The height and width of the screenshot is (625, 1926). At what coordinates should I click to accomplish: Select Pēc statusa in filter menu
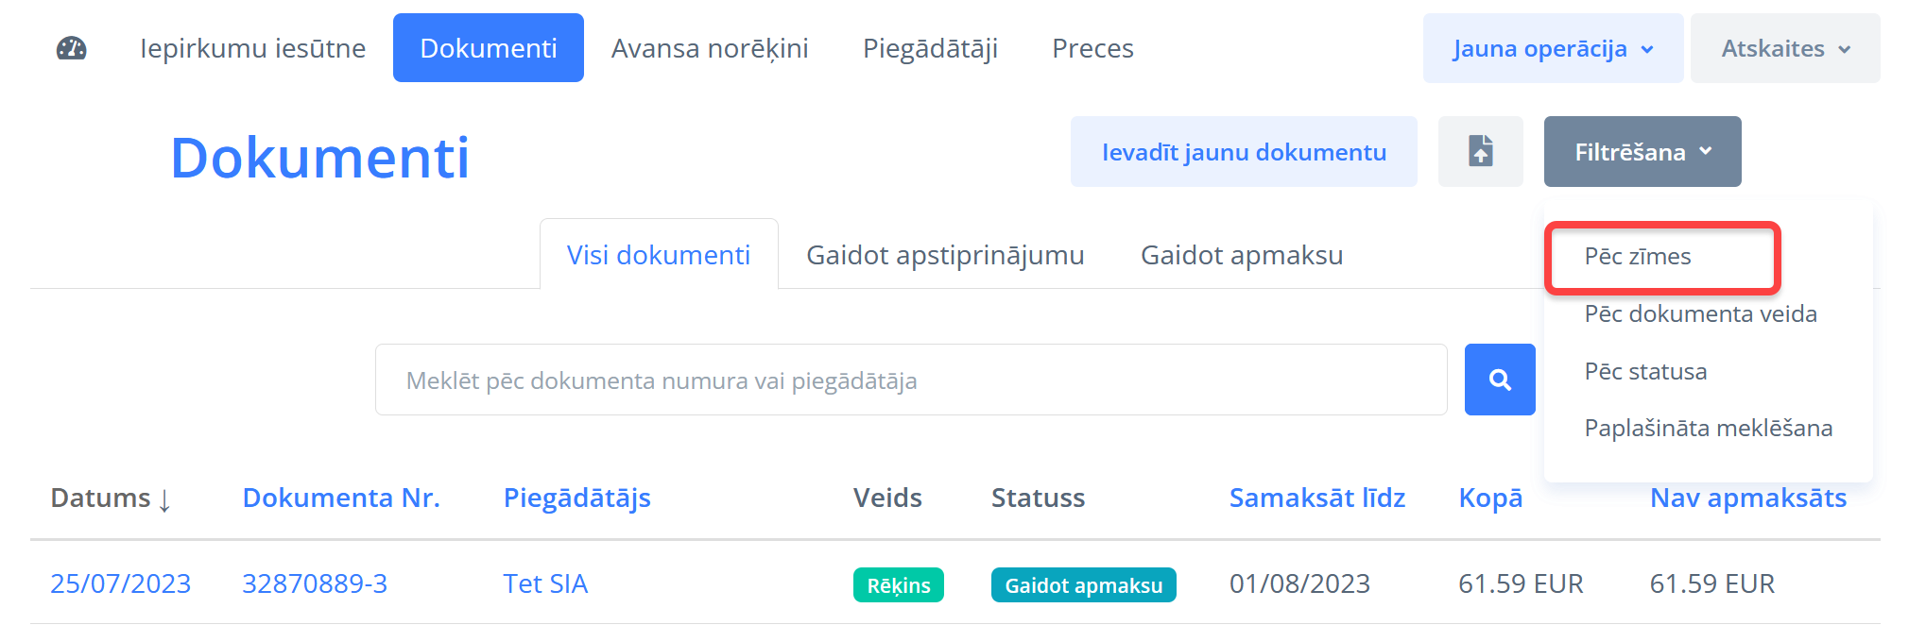point(1645,372)
